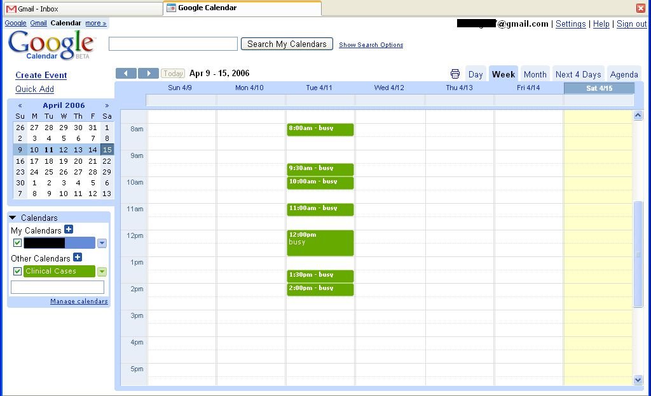This screenshot has height=396, width=651.
Task: Click the green 12:00pm busy event block
Action: (x=320, y=243)
